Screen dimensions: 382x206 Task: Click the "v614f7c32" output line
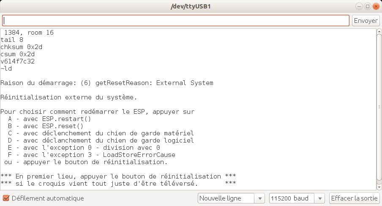tap(18, 61)
